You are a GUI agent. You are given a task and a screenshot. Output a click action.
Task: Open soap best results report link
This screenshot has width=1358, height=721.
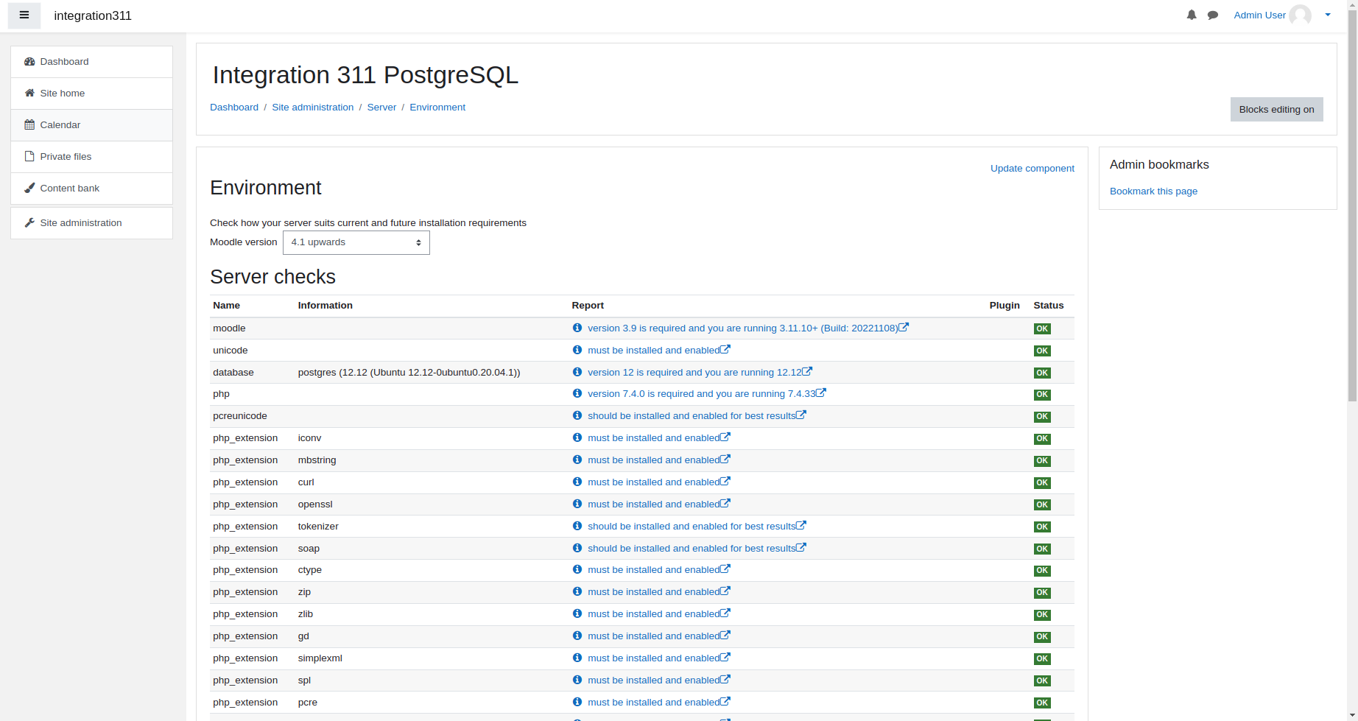pyautogui.click(x=692, y=549)
